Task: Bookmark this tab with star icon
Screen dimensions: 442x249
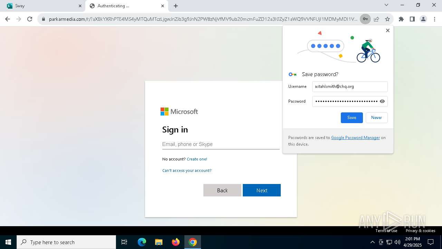Action: 387,19
